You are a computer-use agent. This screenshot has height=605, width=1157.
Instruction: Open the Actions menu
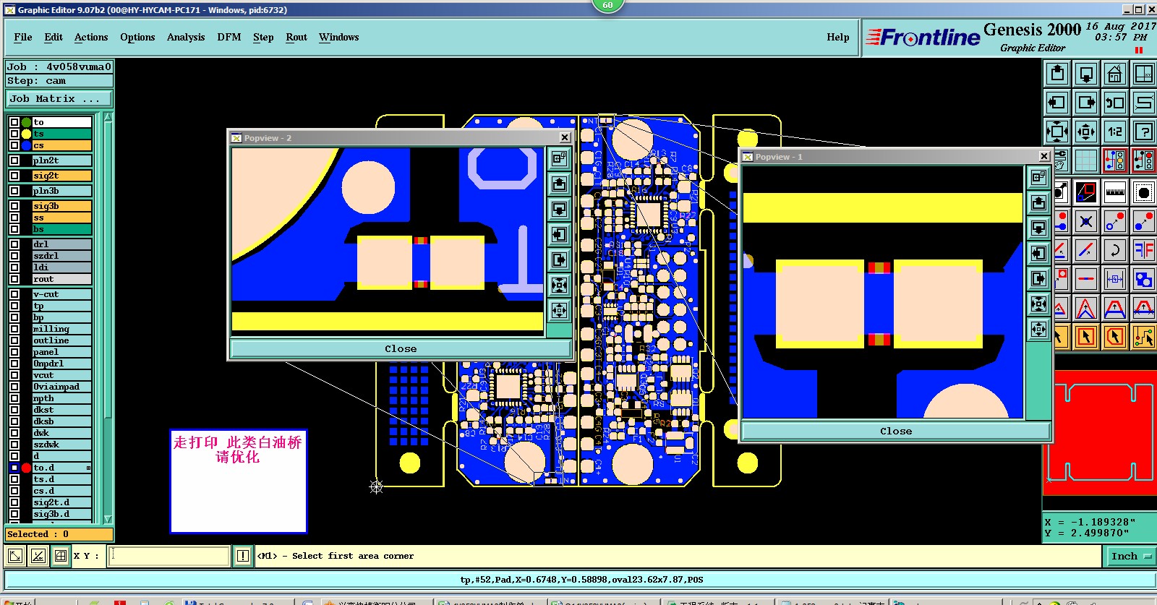pyautogui.click(x=91, y=37)
